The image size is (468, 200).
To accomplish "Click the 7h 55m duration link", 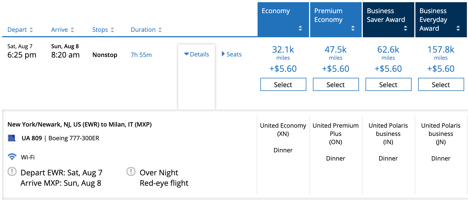I will pyautogui.click(x=141, y=55).
